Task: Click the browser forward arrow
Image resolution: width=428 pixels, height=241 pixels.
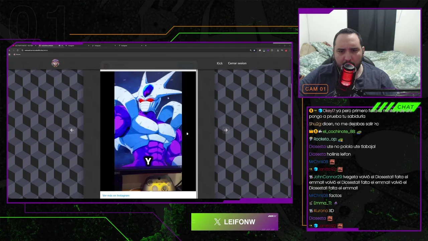Action: point(14,50)
